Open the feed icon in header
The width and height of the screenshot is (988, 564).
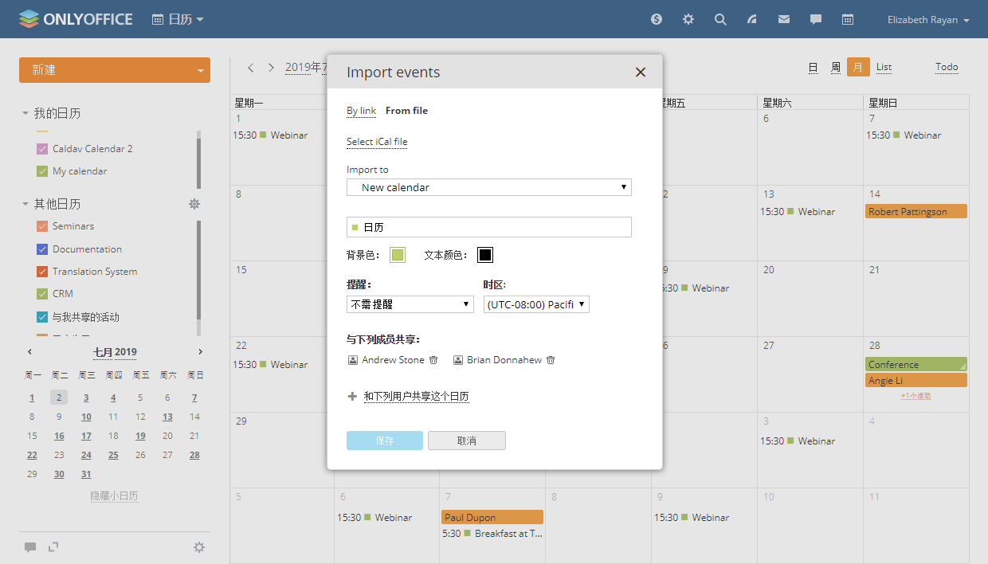(752, 19)
